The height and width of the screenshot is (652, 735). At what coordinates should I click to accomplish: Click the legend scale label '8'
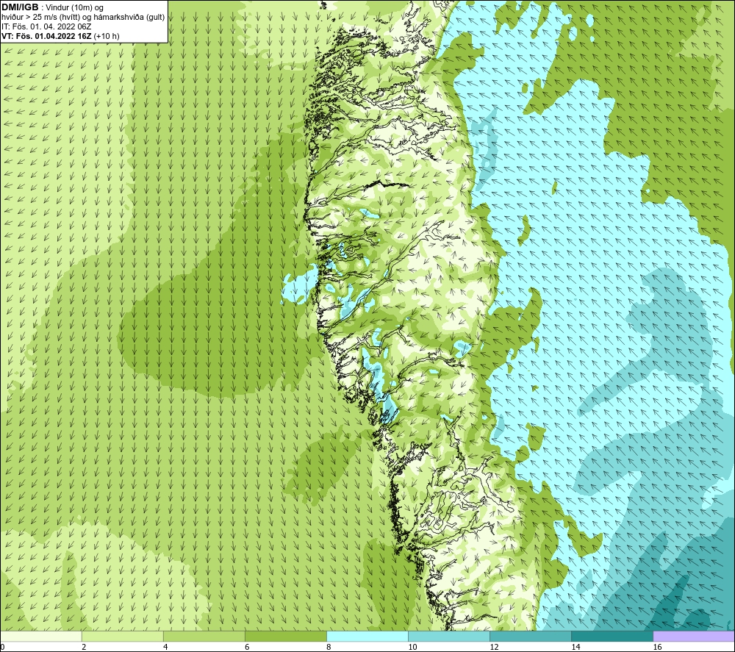[x=329, y=648]
